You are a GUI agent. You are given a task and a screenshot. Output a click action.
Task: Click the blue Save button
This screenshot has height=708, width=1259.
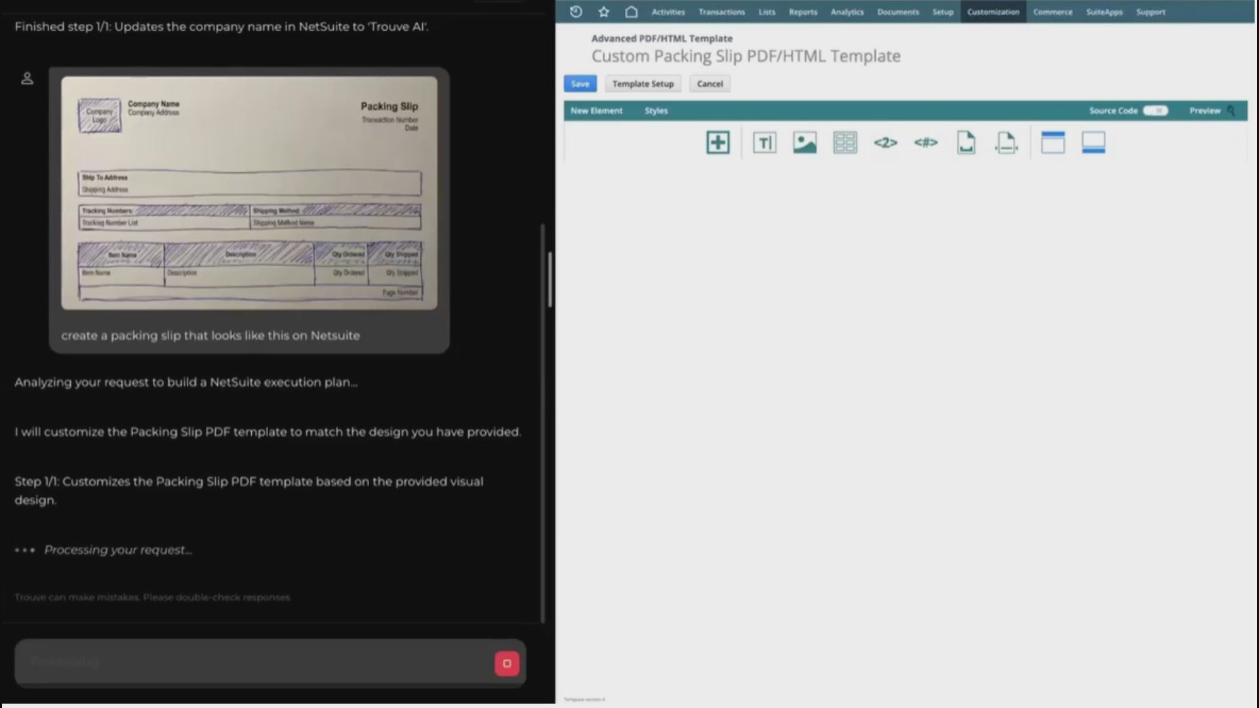580,84
